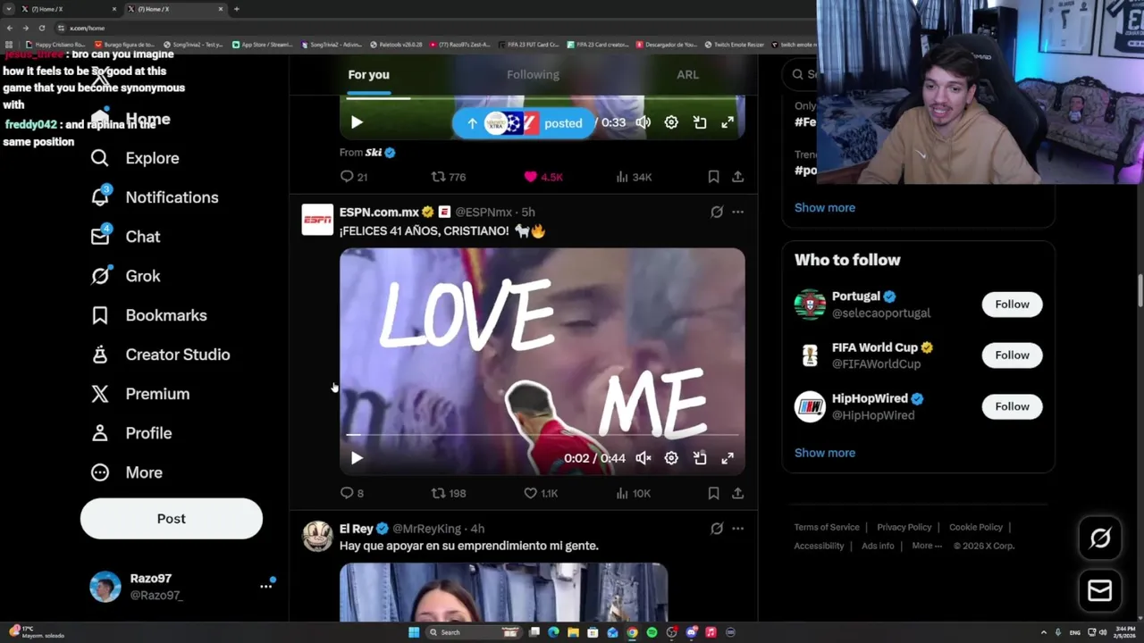Screen dimensions: 1144x643
Task: Open Bookmarks in the sidebar
Action: point(149,315)
